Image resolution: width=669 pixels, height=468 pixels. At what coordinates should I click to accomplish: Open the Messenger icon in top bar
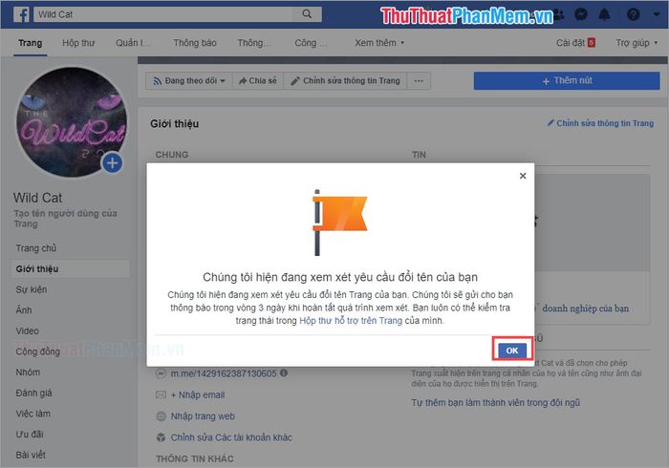point(581,14)
